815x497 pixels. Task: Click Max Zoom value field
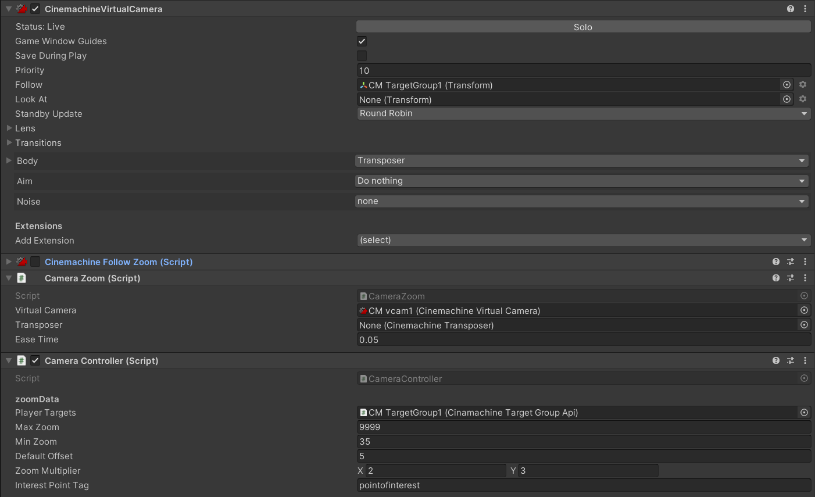click(584, 427)
